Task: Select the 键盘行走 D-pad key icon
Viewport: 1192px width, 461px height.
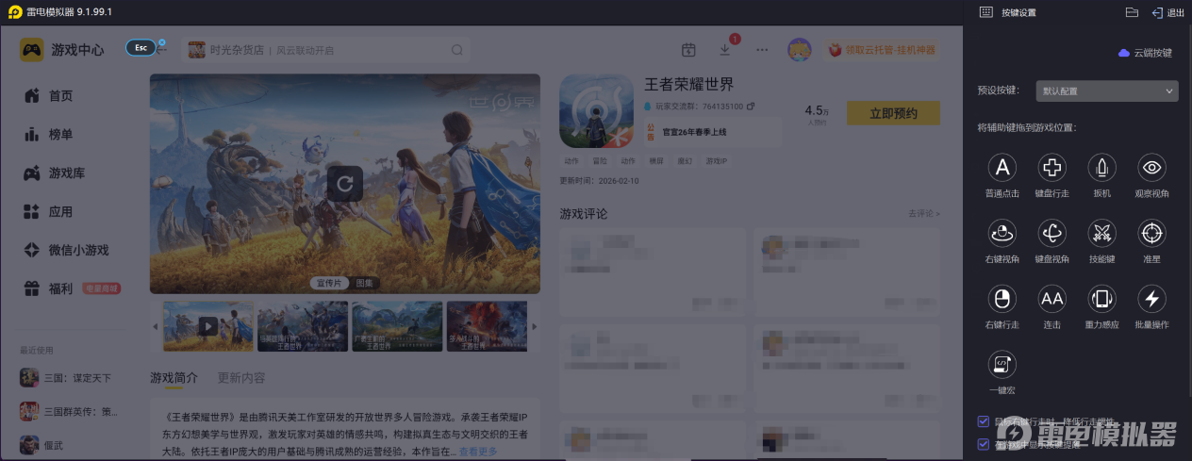Action: coord(1051,168)
